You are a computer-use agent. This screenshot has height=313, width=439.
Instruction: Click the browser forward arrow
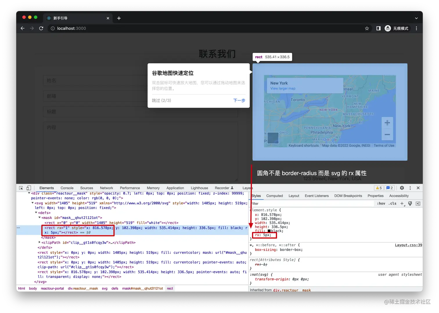click(32, 28)
